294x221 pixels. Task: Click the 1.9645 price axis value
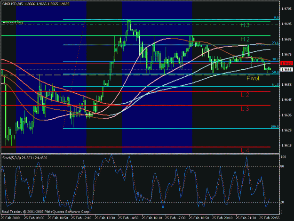(286, 100)
